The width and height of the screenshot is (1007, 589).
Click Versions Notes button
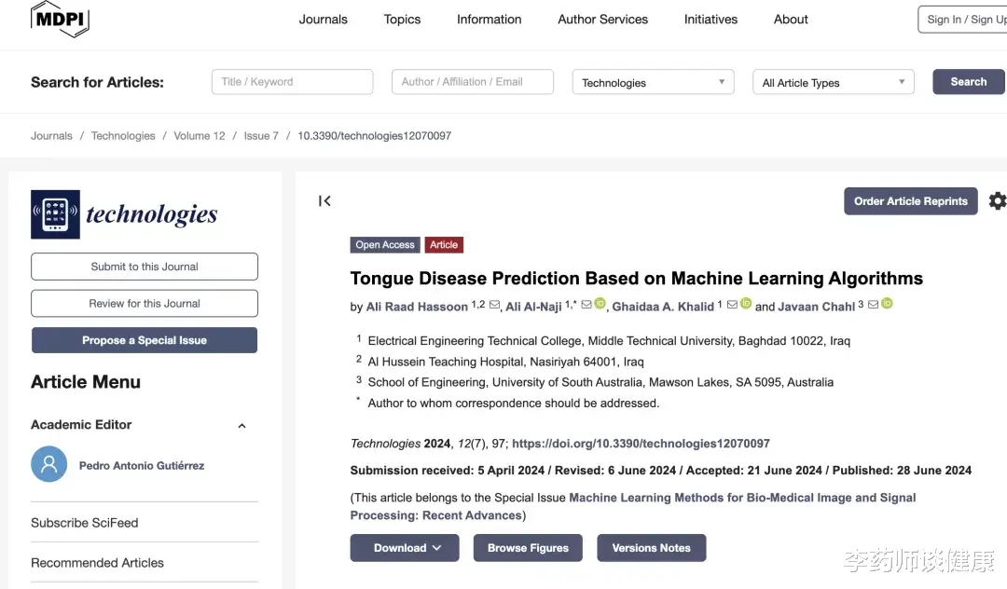coord(651,548)
